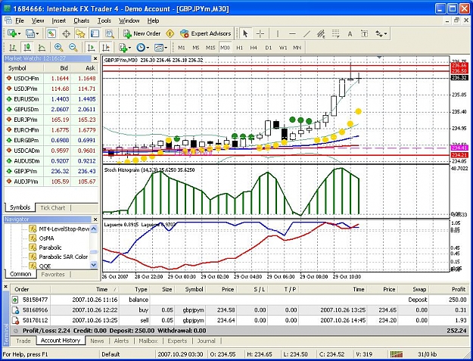Image resolution: width=473 pixels, height=361 pixels.
Task: Toggle the Expert Advisors button
Action: [x=205, y=33]
